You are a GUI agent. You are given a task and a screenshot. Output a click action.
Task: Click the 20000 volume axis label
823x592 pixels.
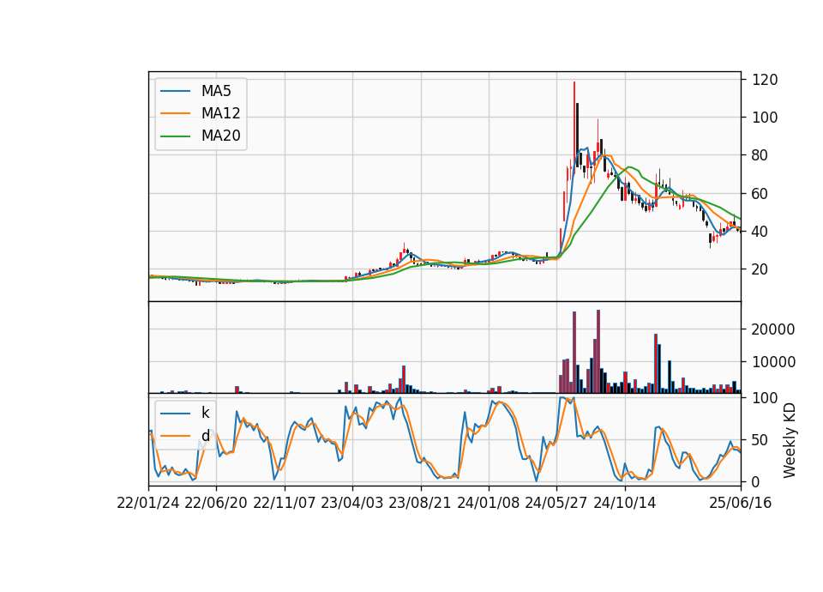tap(773, 329)
